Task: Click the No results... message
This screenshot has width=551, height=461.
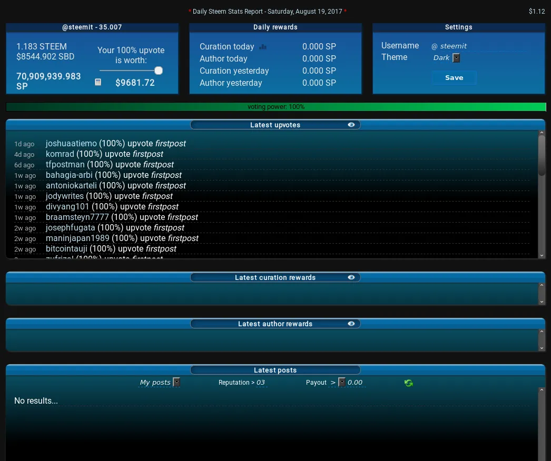Action: coord(36,400)
